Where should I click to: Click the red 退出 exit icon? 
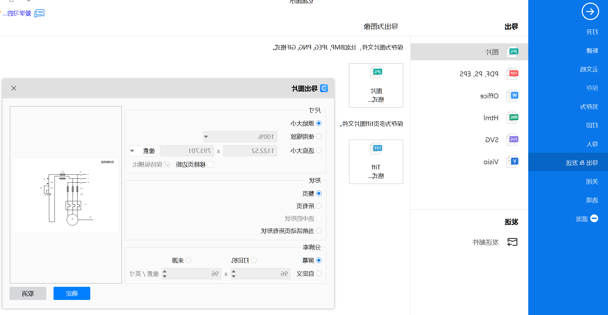594,218
